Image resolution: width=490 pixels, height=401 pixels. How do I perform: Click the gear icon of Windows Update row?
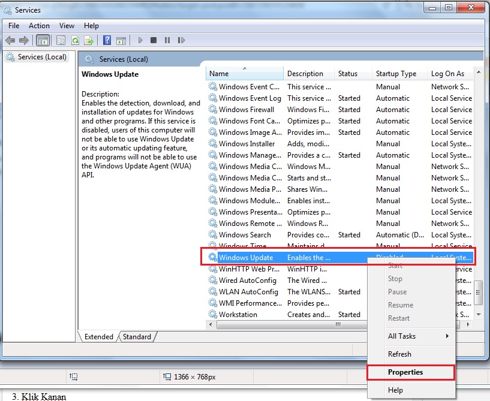coord(213,257)
